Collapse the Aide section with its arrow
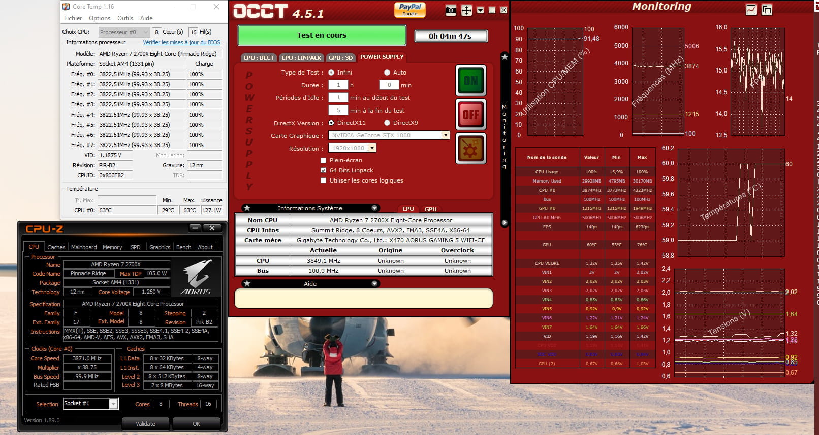Viewport: 819px width, 435px height. (374, 284)
